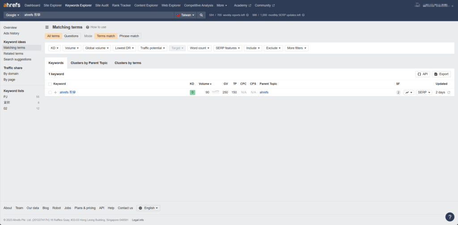458x225 pixels.
Task: Click the info icon beside monthly SERP updates
Action: click(x=303, y=15)
